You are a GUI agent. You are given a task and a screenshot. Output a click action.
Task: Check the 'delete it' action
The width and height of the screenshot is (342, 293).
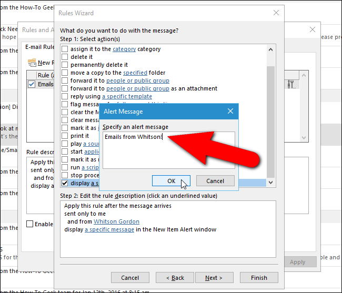[65, 57]
